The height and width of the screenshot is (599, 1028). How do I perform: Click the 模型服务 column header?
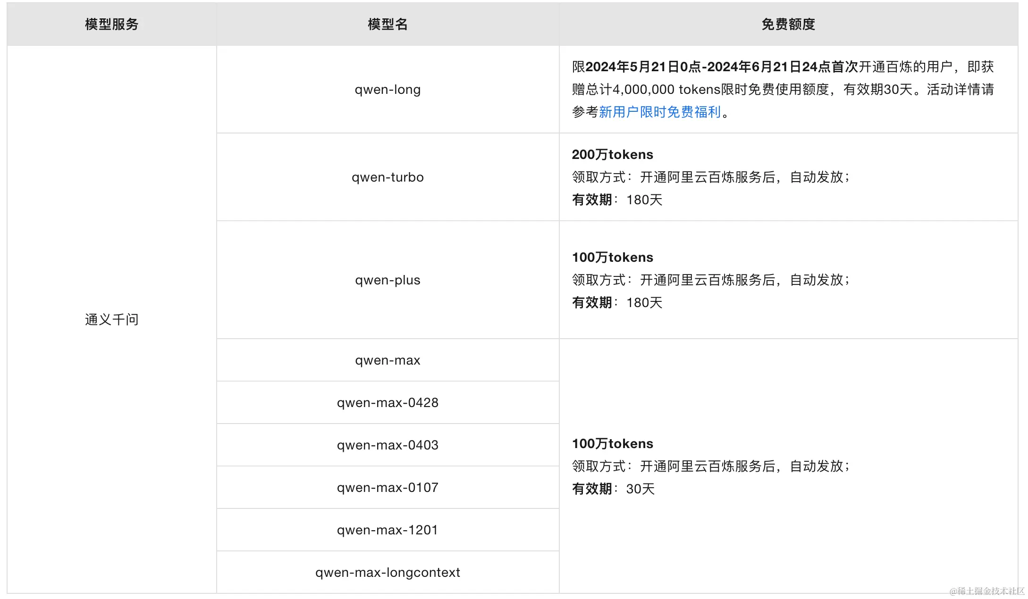[111, 25]
